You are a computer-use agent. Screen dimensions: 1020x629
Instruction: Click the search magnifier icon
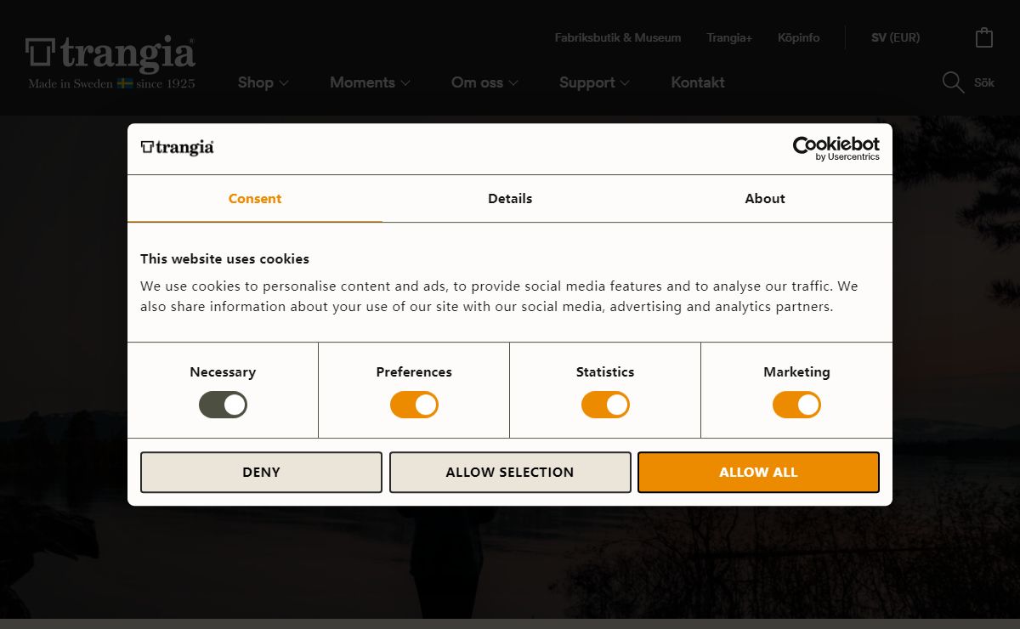(953, 82)
